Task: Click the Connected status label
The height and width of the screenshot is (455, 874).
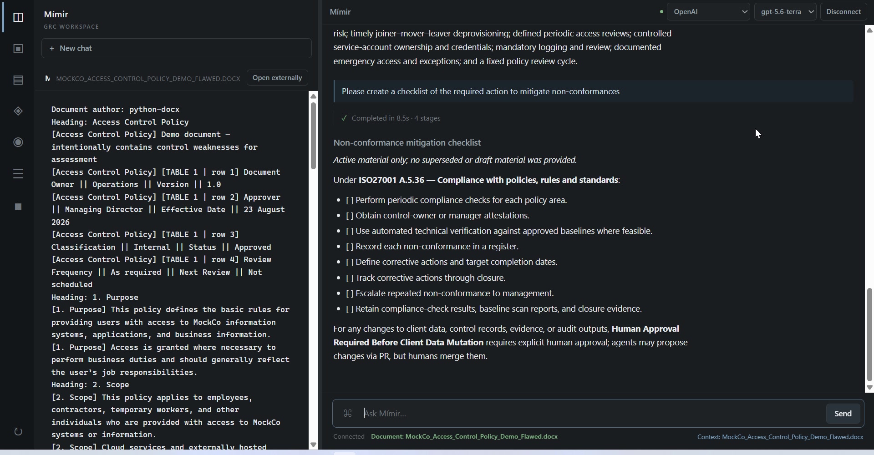Action: [349, 437]
